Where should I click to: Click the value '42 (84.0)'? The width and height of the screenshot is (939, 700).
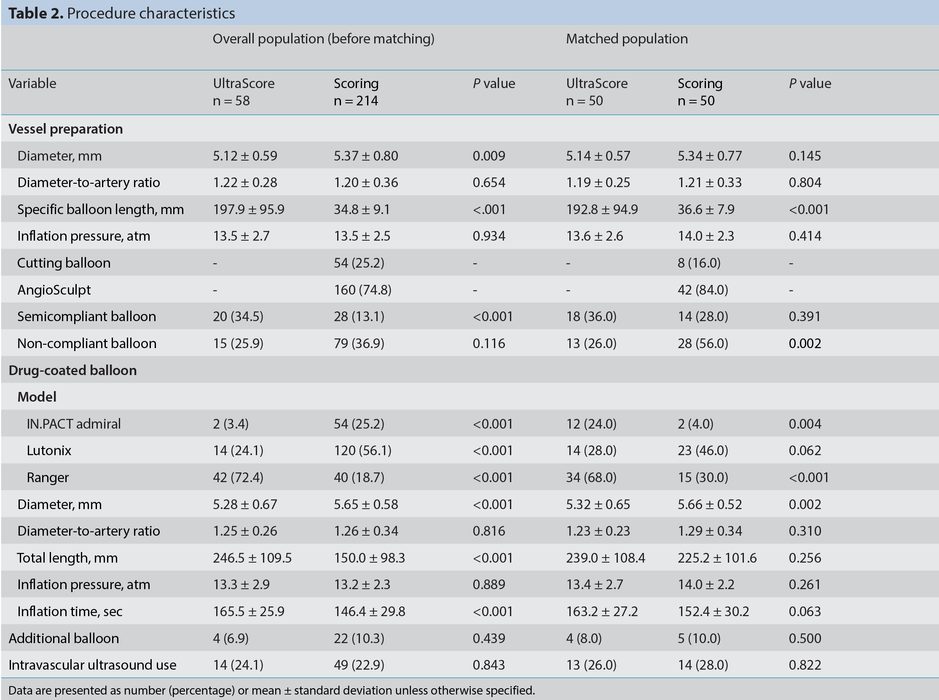[x=703, y=290]
